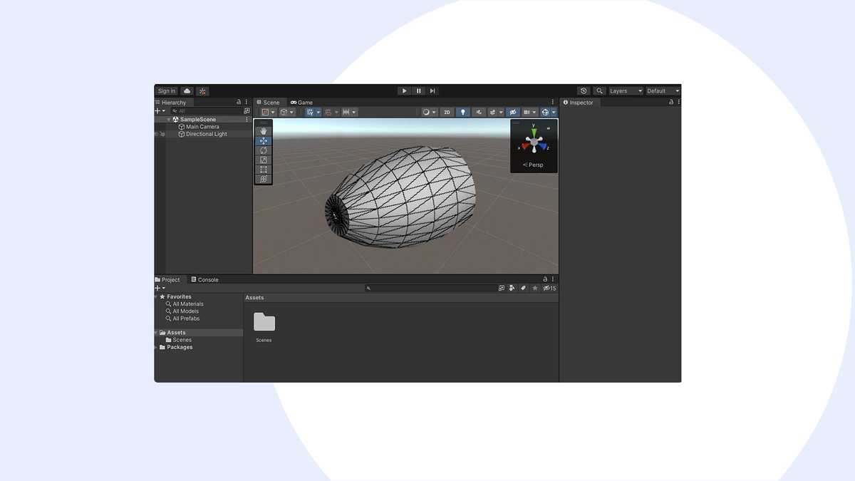Select the combined Transform tool
The image size is (855, 481).
264,179
